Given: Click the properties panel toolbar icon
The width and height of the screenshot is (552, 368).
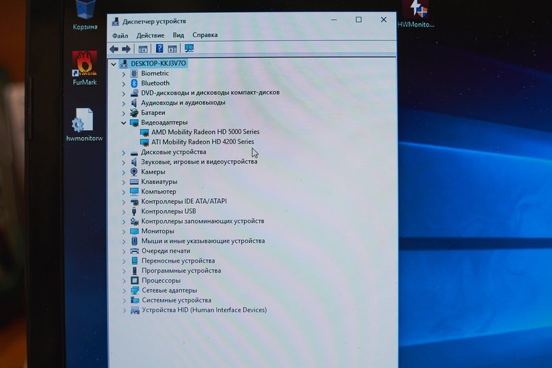Looking at the screenshot, I should [172, 49].
